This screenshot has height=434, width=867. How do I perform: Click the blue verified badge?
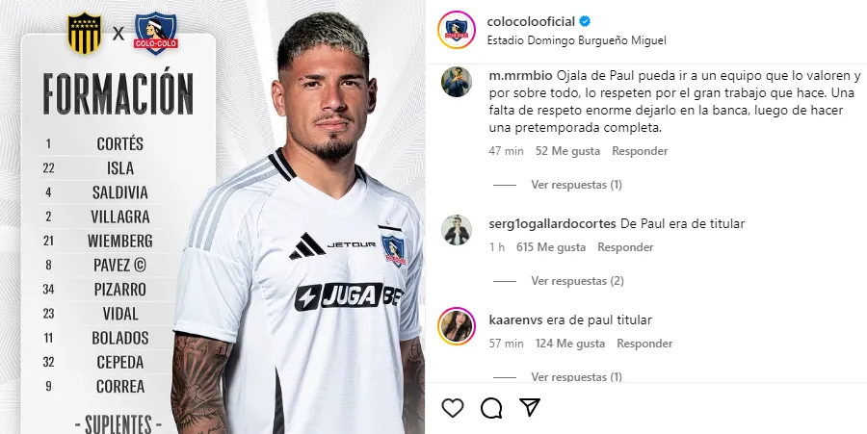click(x=585, y=21)
